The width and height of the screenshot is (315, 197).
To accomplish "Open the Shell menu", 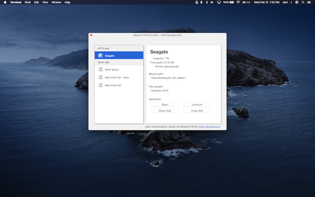I will coord(27,2).
